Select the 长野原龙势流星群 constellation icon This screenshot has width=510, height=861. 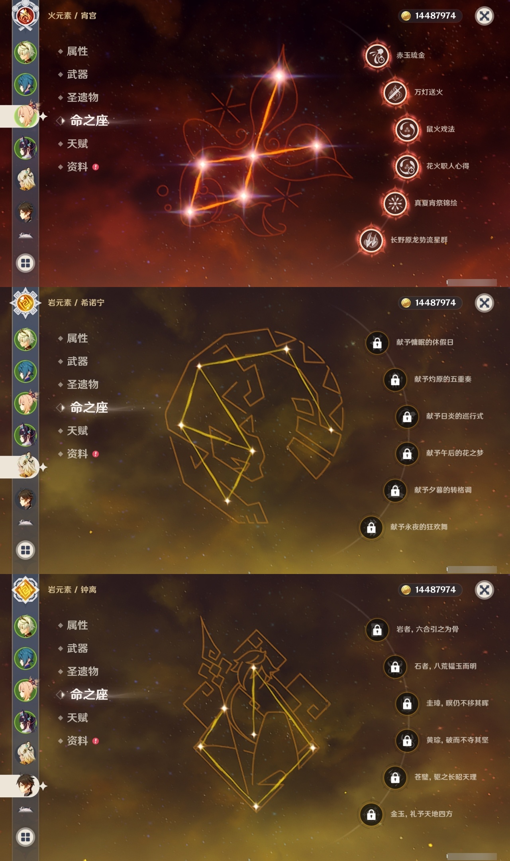(371, 240)
